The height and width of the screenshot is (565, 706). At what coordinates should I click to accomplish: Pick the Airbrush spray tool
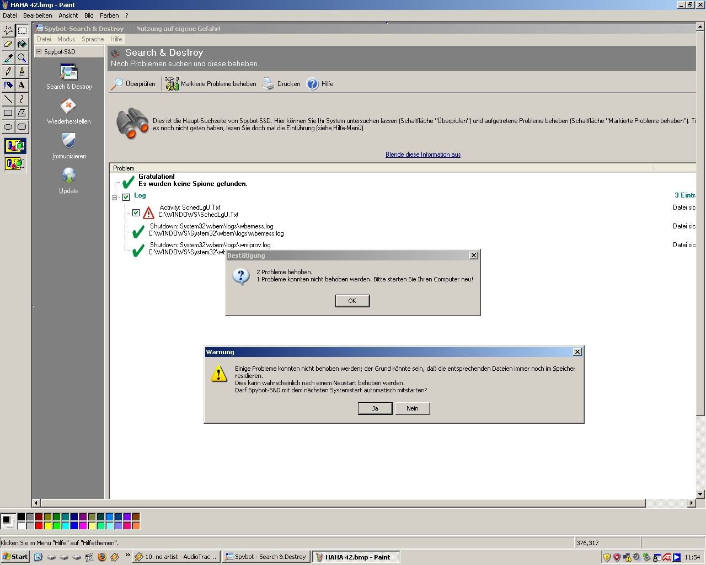tap(8, 85)
